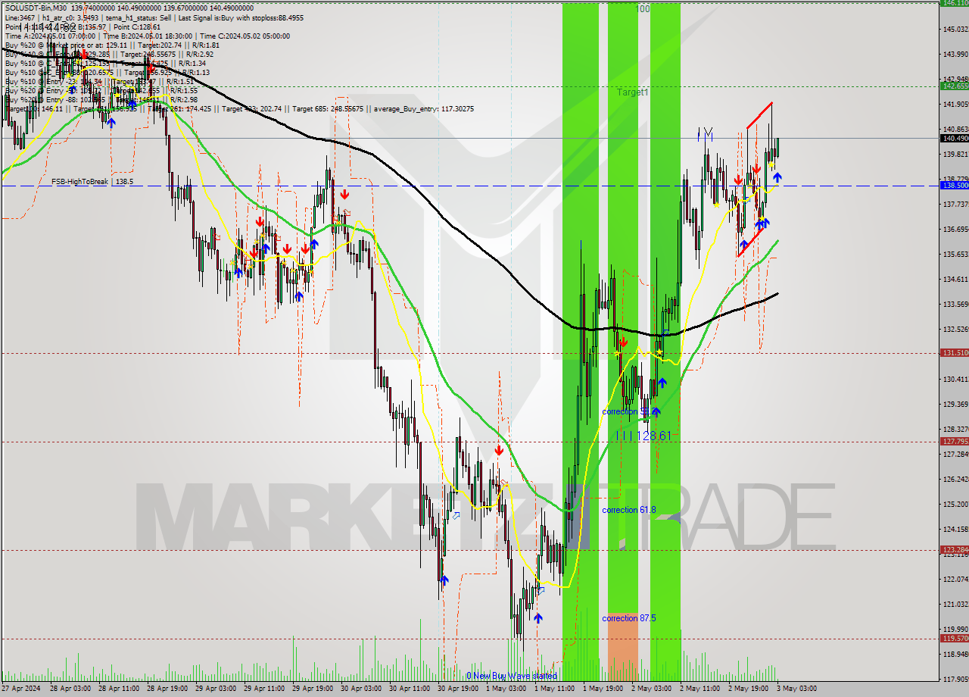The height and width of the screenshot is (697, 969).
Task: Click the 'I I I 128.61' wave label
Action: point(643,436)
